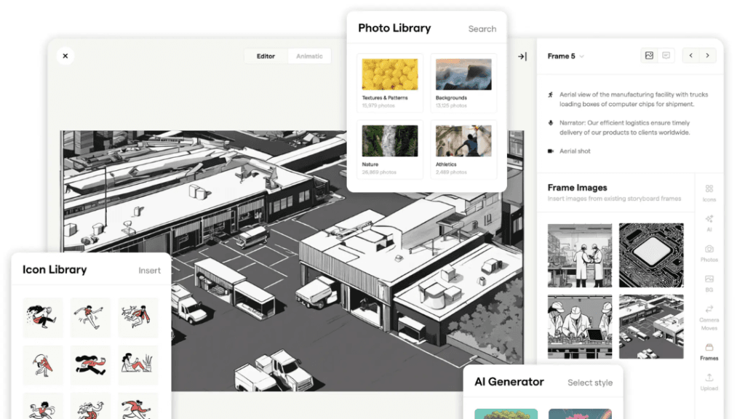Click the 'Frame Images' heading

click(577, 188)
